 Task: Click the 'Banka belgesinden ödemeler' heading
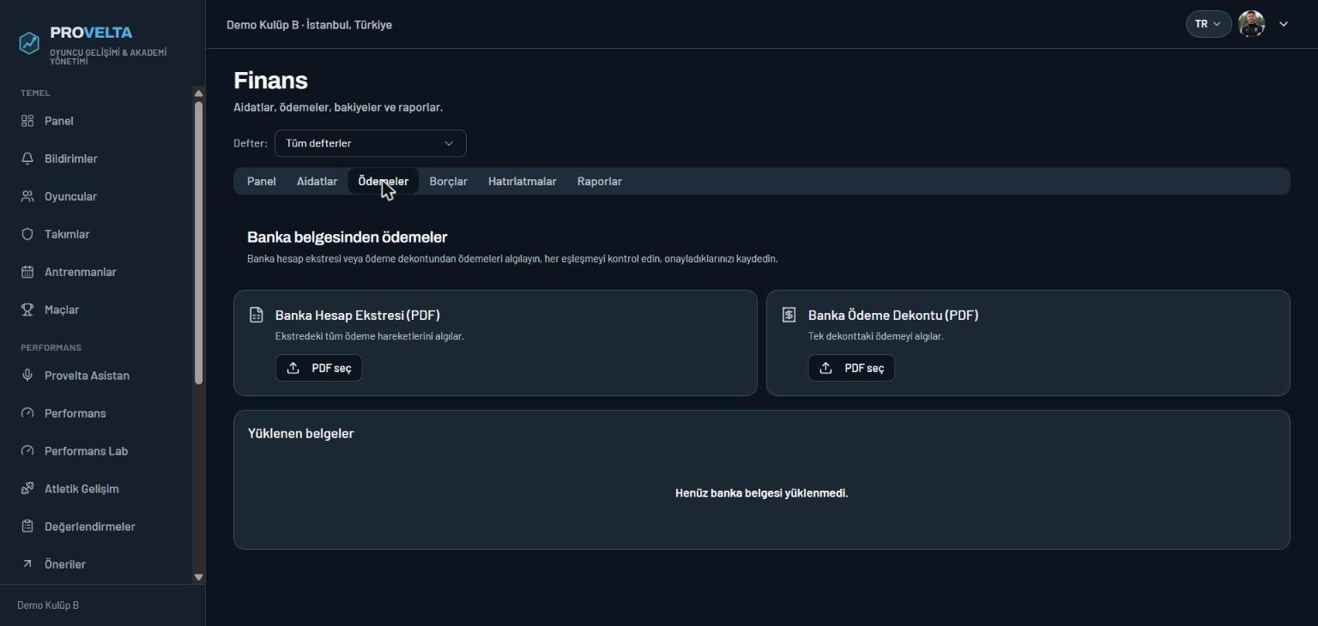click(x=348, y=237)
